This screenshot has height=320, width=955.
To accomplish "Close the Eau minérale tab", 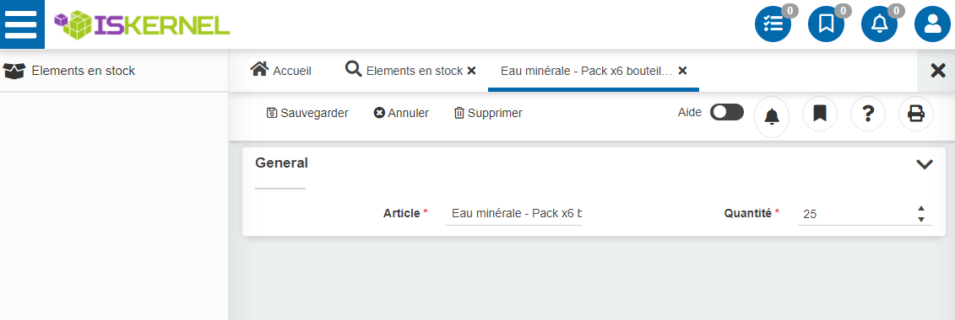I will pyautogui.click(x=683, y=71).
